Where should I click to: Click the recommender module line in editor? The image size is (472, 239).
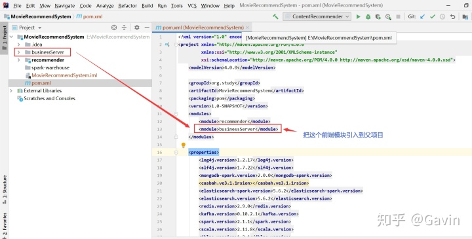point(234,121)
